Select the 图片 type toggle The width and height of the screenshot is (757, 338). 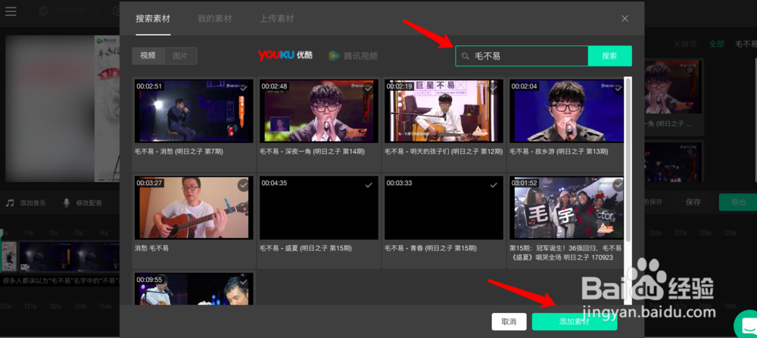(181, 55)
